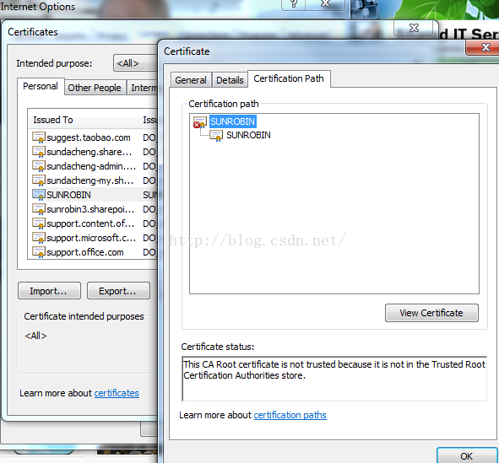Select root SUNROBIN in certification path
The image size is (499, 463).
coord(233,121)
